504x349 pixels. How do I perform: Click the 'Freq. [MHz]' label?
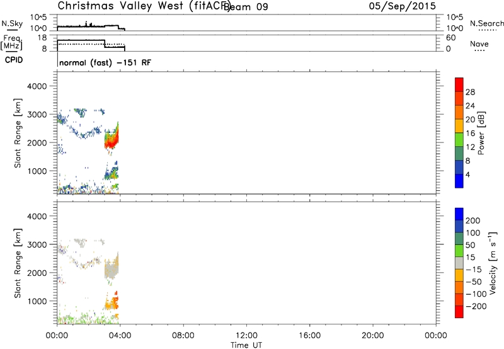(x=11, y=42)
